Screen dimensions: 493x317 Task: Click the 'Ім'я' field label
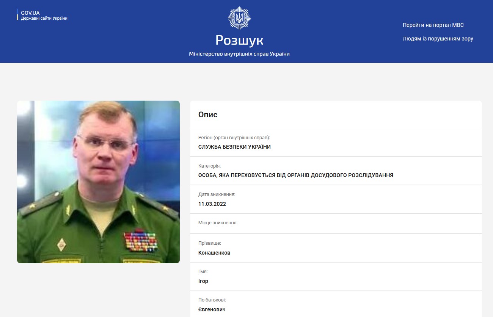(203, 272)
